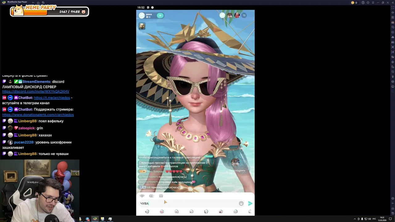Pick the fourth sticker in the row
This screenshot has width=395, height=222.
191,212
